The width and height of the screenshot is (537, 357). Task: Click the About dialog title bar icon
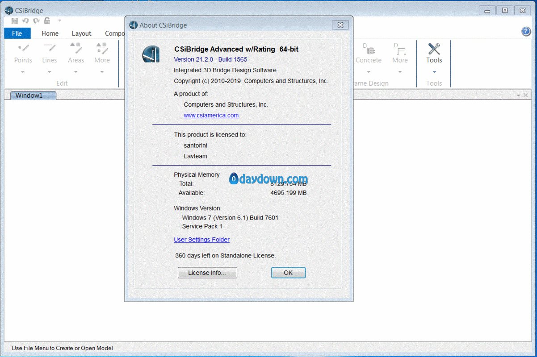(133, 25)
